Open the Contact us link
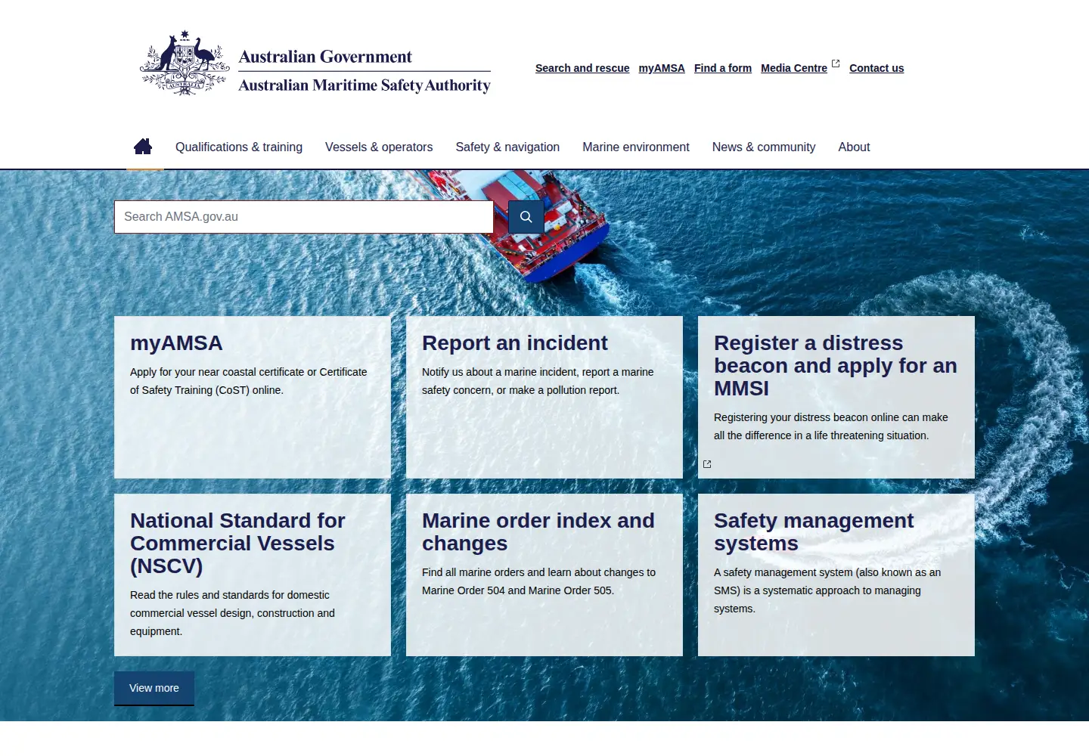The height and width of the screenshot is (756, 1089). (x=876, y=68)
